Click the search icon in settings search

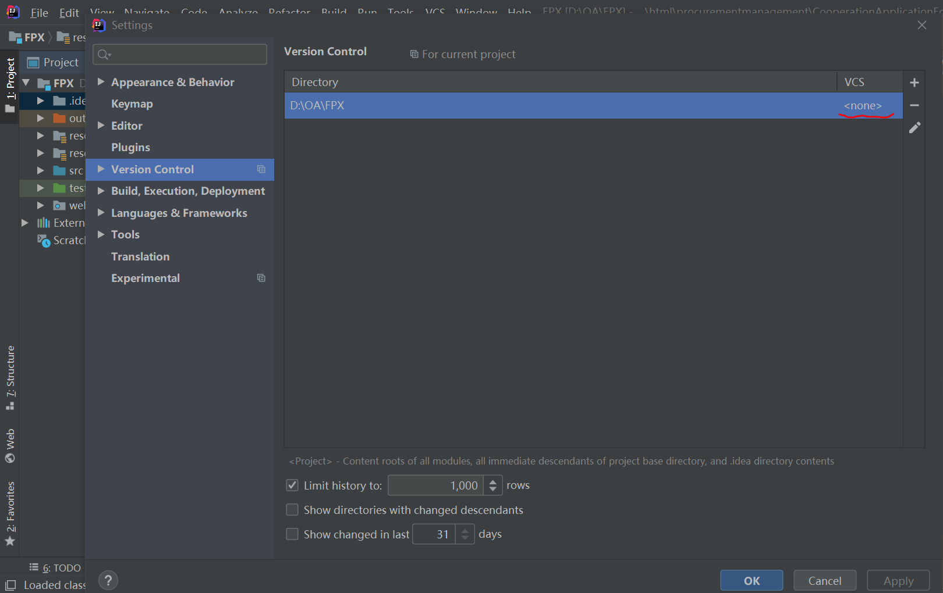click(x=104, y=55)
